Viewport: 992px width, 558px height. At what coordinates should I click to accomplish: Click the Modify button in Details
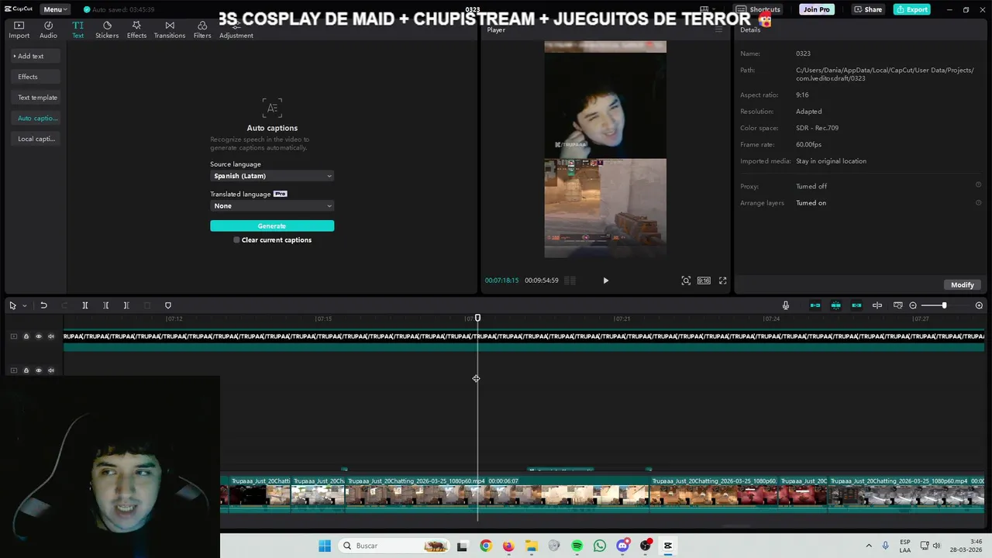(963, 284)
